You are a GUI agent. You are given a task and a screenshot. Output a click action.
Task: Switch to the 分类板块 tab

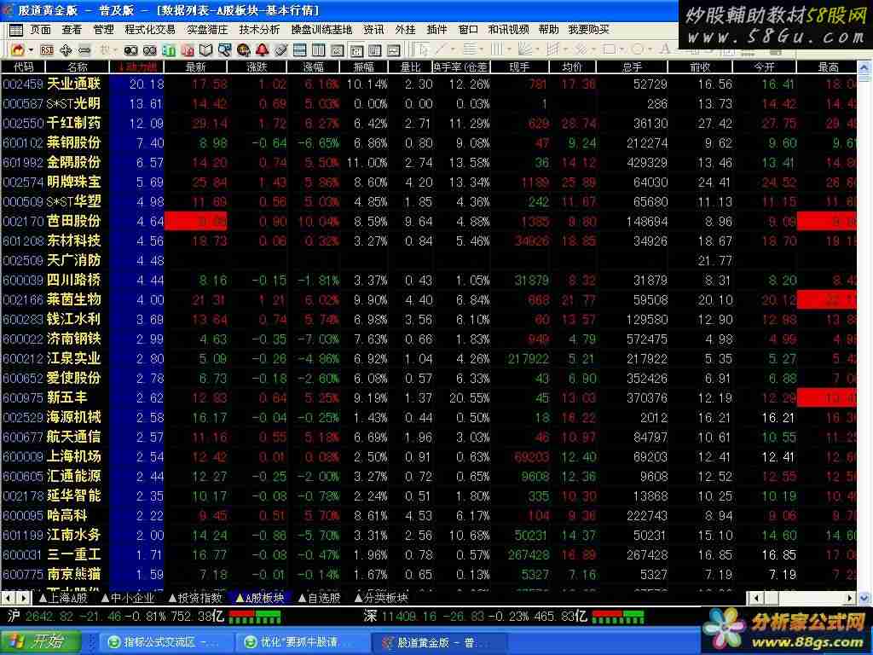pyautogui.click(x=381, y=598)
